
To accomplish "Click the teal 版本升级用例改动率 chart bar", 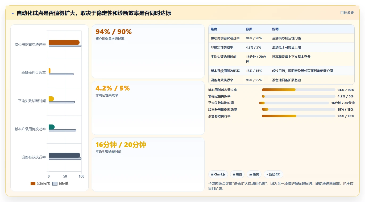I will coord(52,127).
